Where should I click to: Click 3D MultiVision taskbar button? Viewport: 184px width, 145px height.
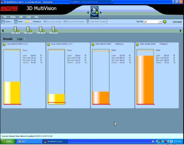[55, 142]
